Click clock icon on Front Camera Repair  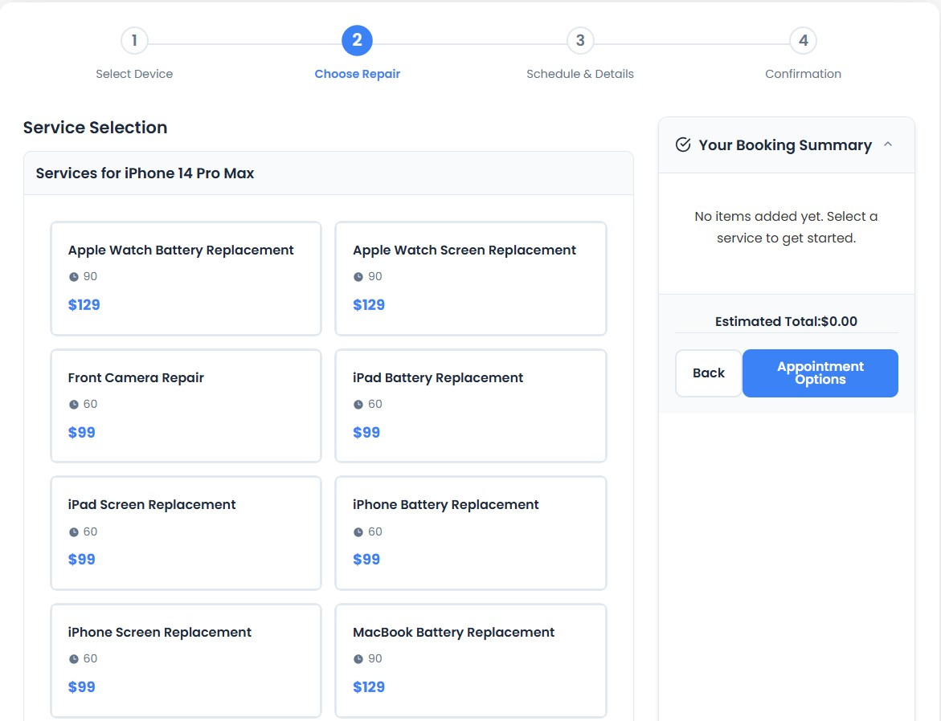73,405
